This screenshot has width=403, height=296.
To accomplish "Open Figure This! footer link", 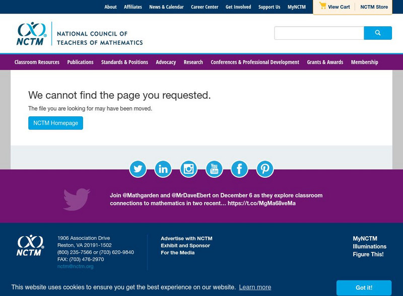I will pos(368,254).
